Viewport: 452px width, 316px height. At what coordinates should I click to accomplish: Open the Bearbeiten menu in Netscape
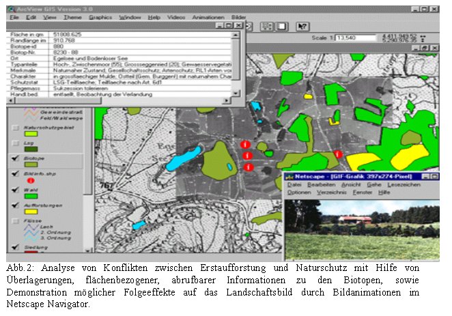tap(322, 185)
